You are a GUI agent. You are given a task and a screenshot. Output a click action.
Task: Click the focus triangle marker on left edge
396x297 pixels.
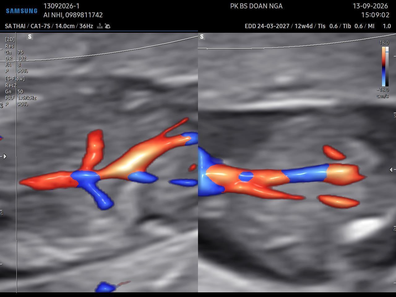(x=5, y=156)
